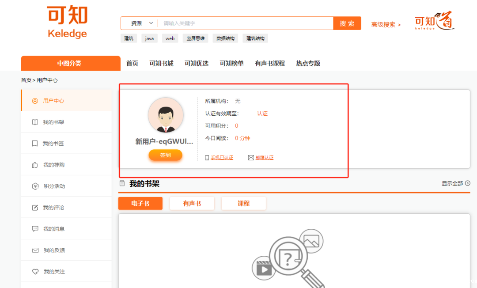Open 可知书城 in navigation bar

point(161,63)
